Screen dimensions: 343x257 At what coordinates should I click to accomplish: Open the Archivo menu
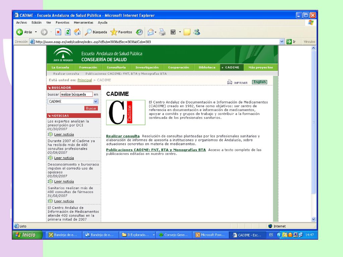click(x=21, y=22)
